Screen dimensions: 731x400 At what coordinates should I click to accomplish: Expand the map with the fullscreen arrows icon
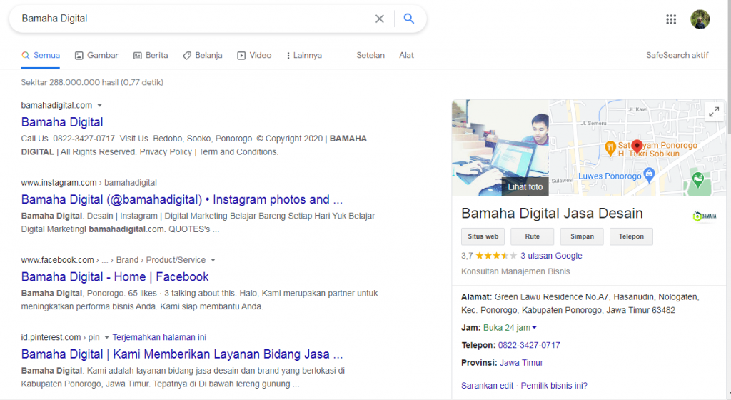pos(714,112)
